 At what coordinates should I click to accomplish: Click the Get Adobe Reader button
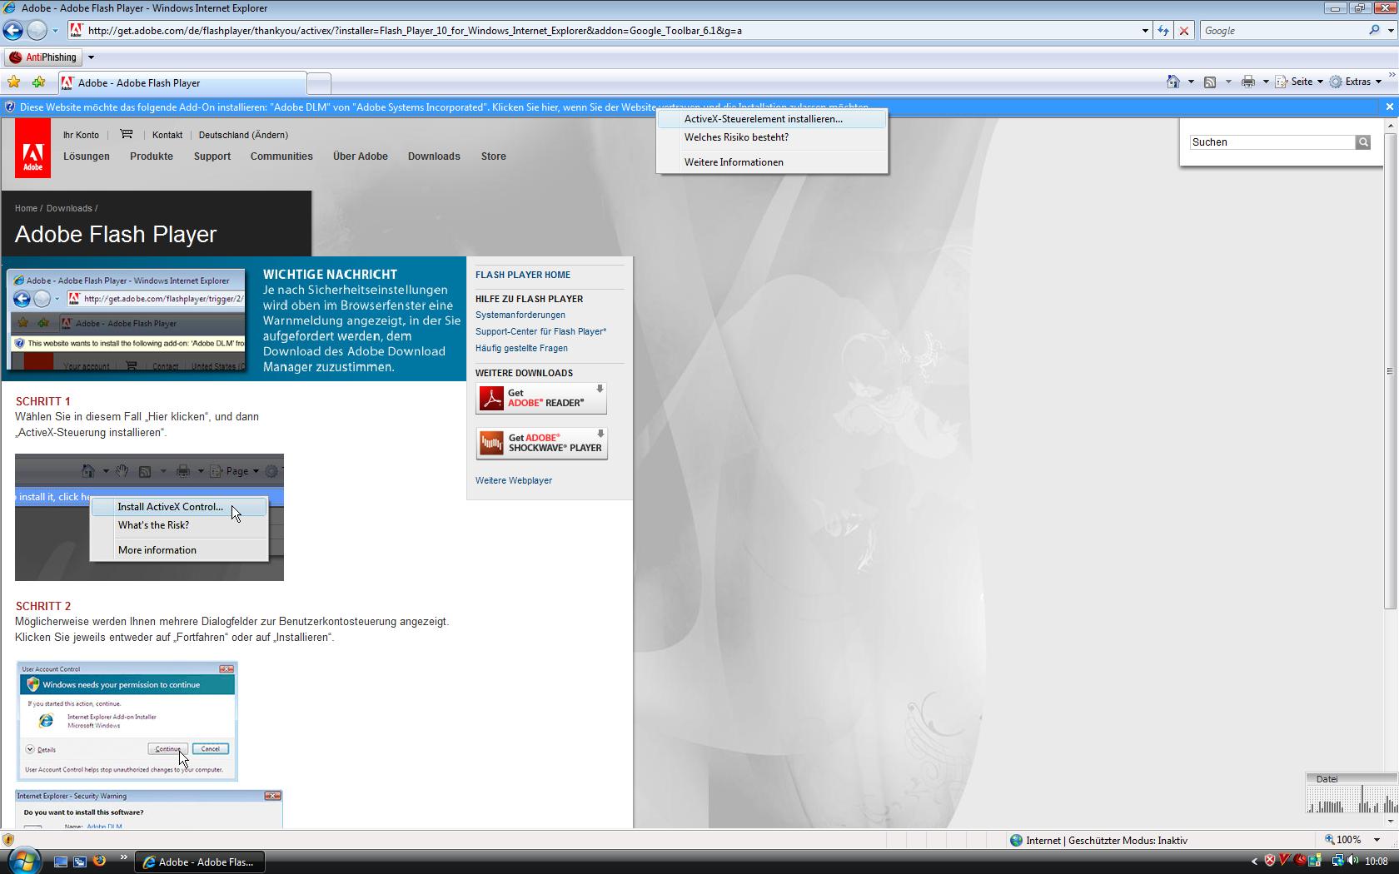tap(541, 398)
